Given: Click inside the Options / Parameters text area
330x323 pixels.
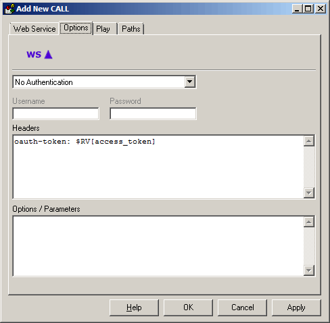Looking at the screenshot, I should coord(158,246).
